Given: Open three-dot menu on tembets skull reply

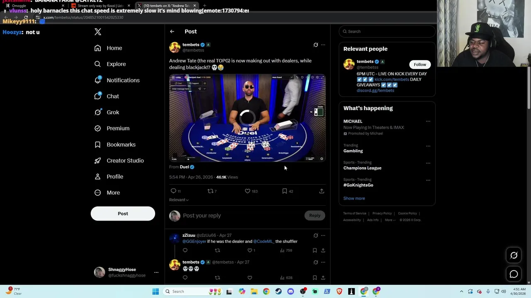Looking at the screenshot, I should pyautogui.click(x=323, y=262).
